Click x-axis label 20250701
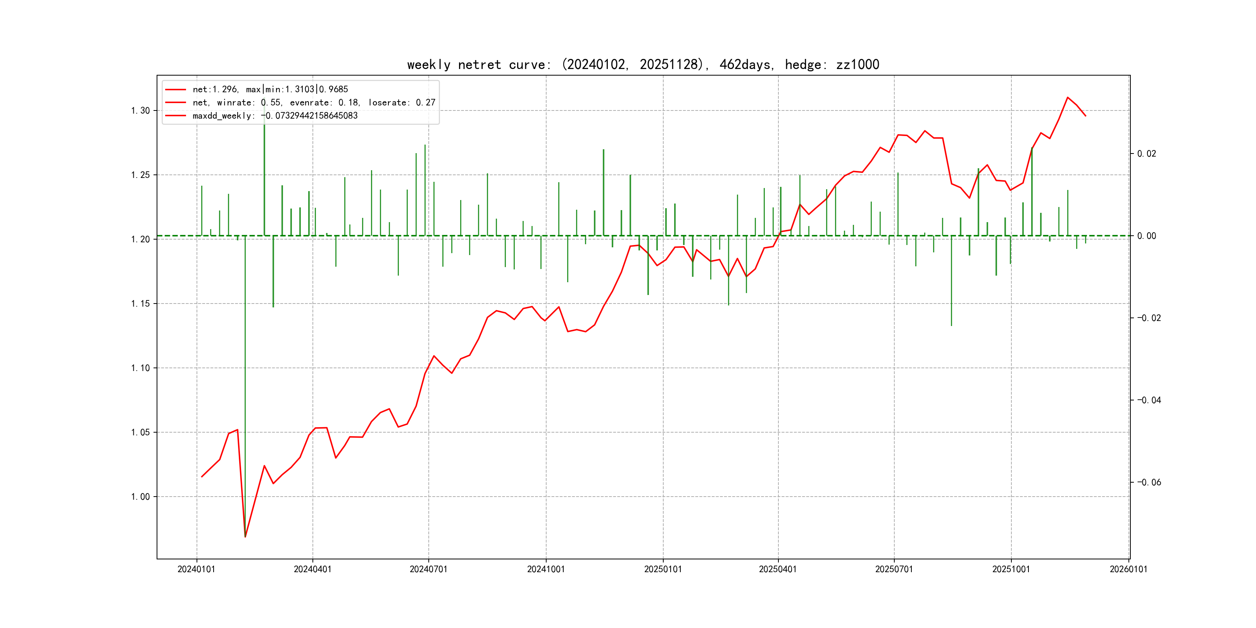This screenshot has width=1256, height=628. click(x=894, y=569)
